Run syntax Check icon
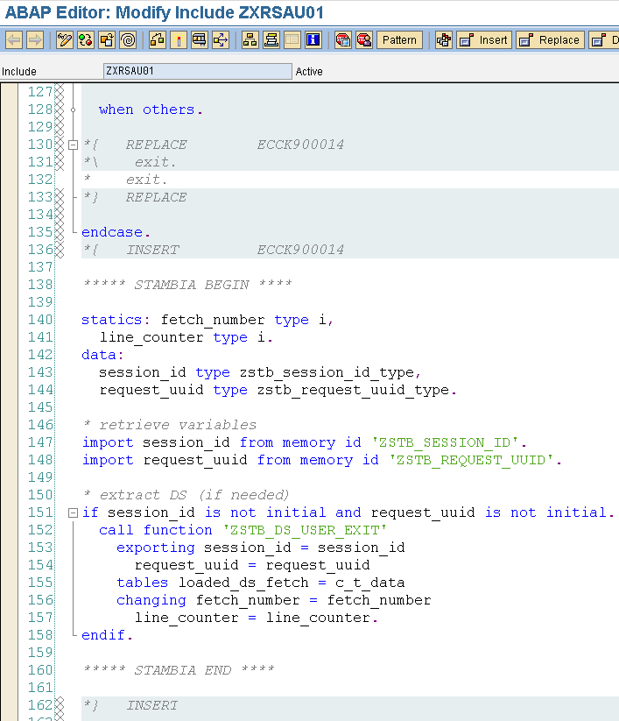 point(158,40)
